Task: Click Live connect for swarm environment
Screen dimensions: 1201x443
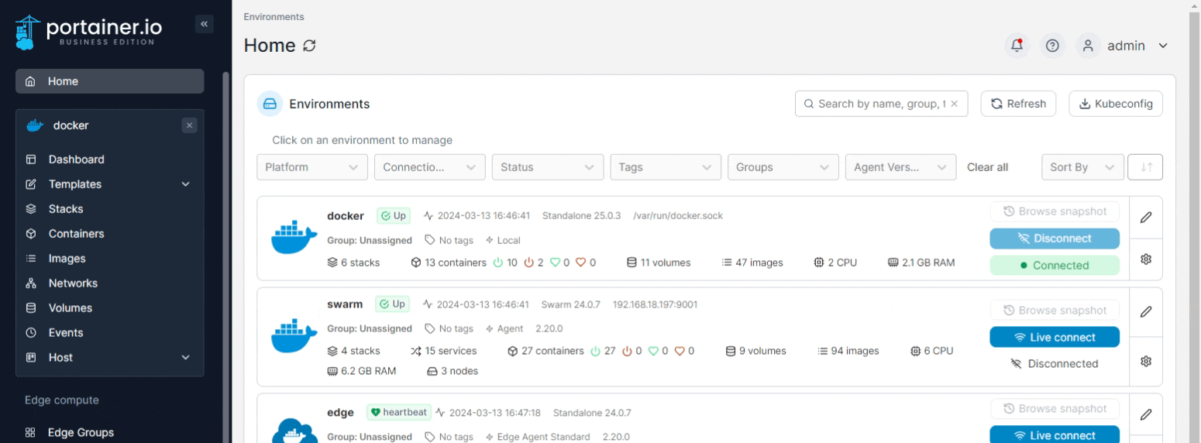Action: coord(1054,338)
